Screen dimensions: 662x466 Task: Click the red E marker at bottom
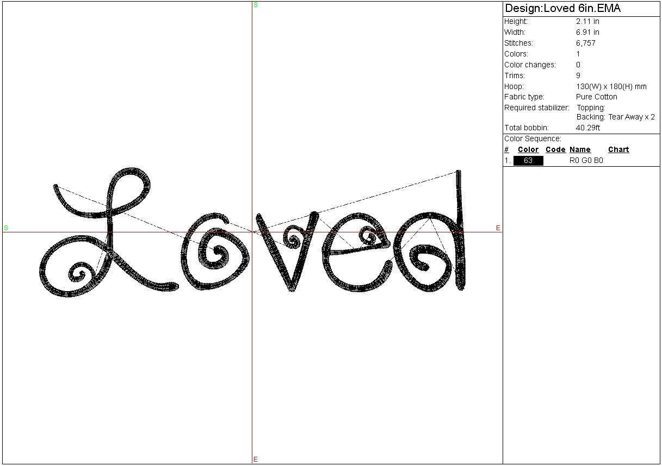click(256, 459)
